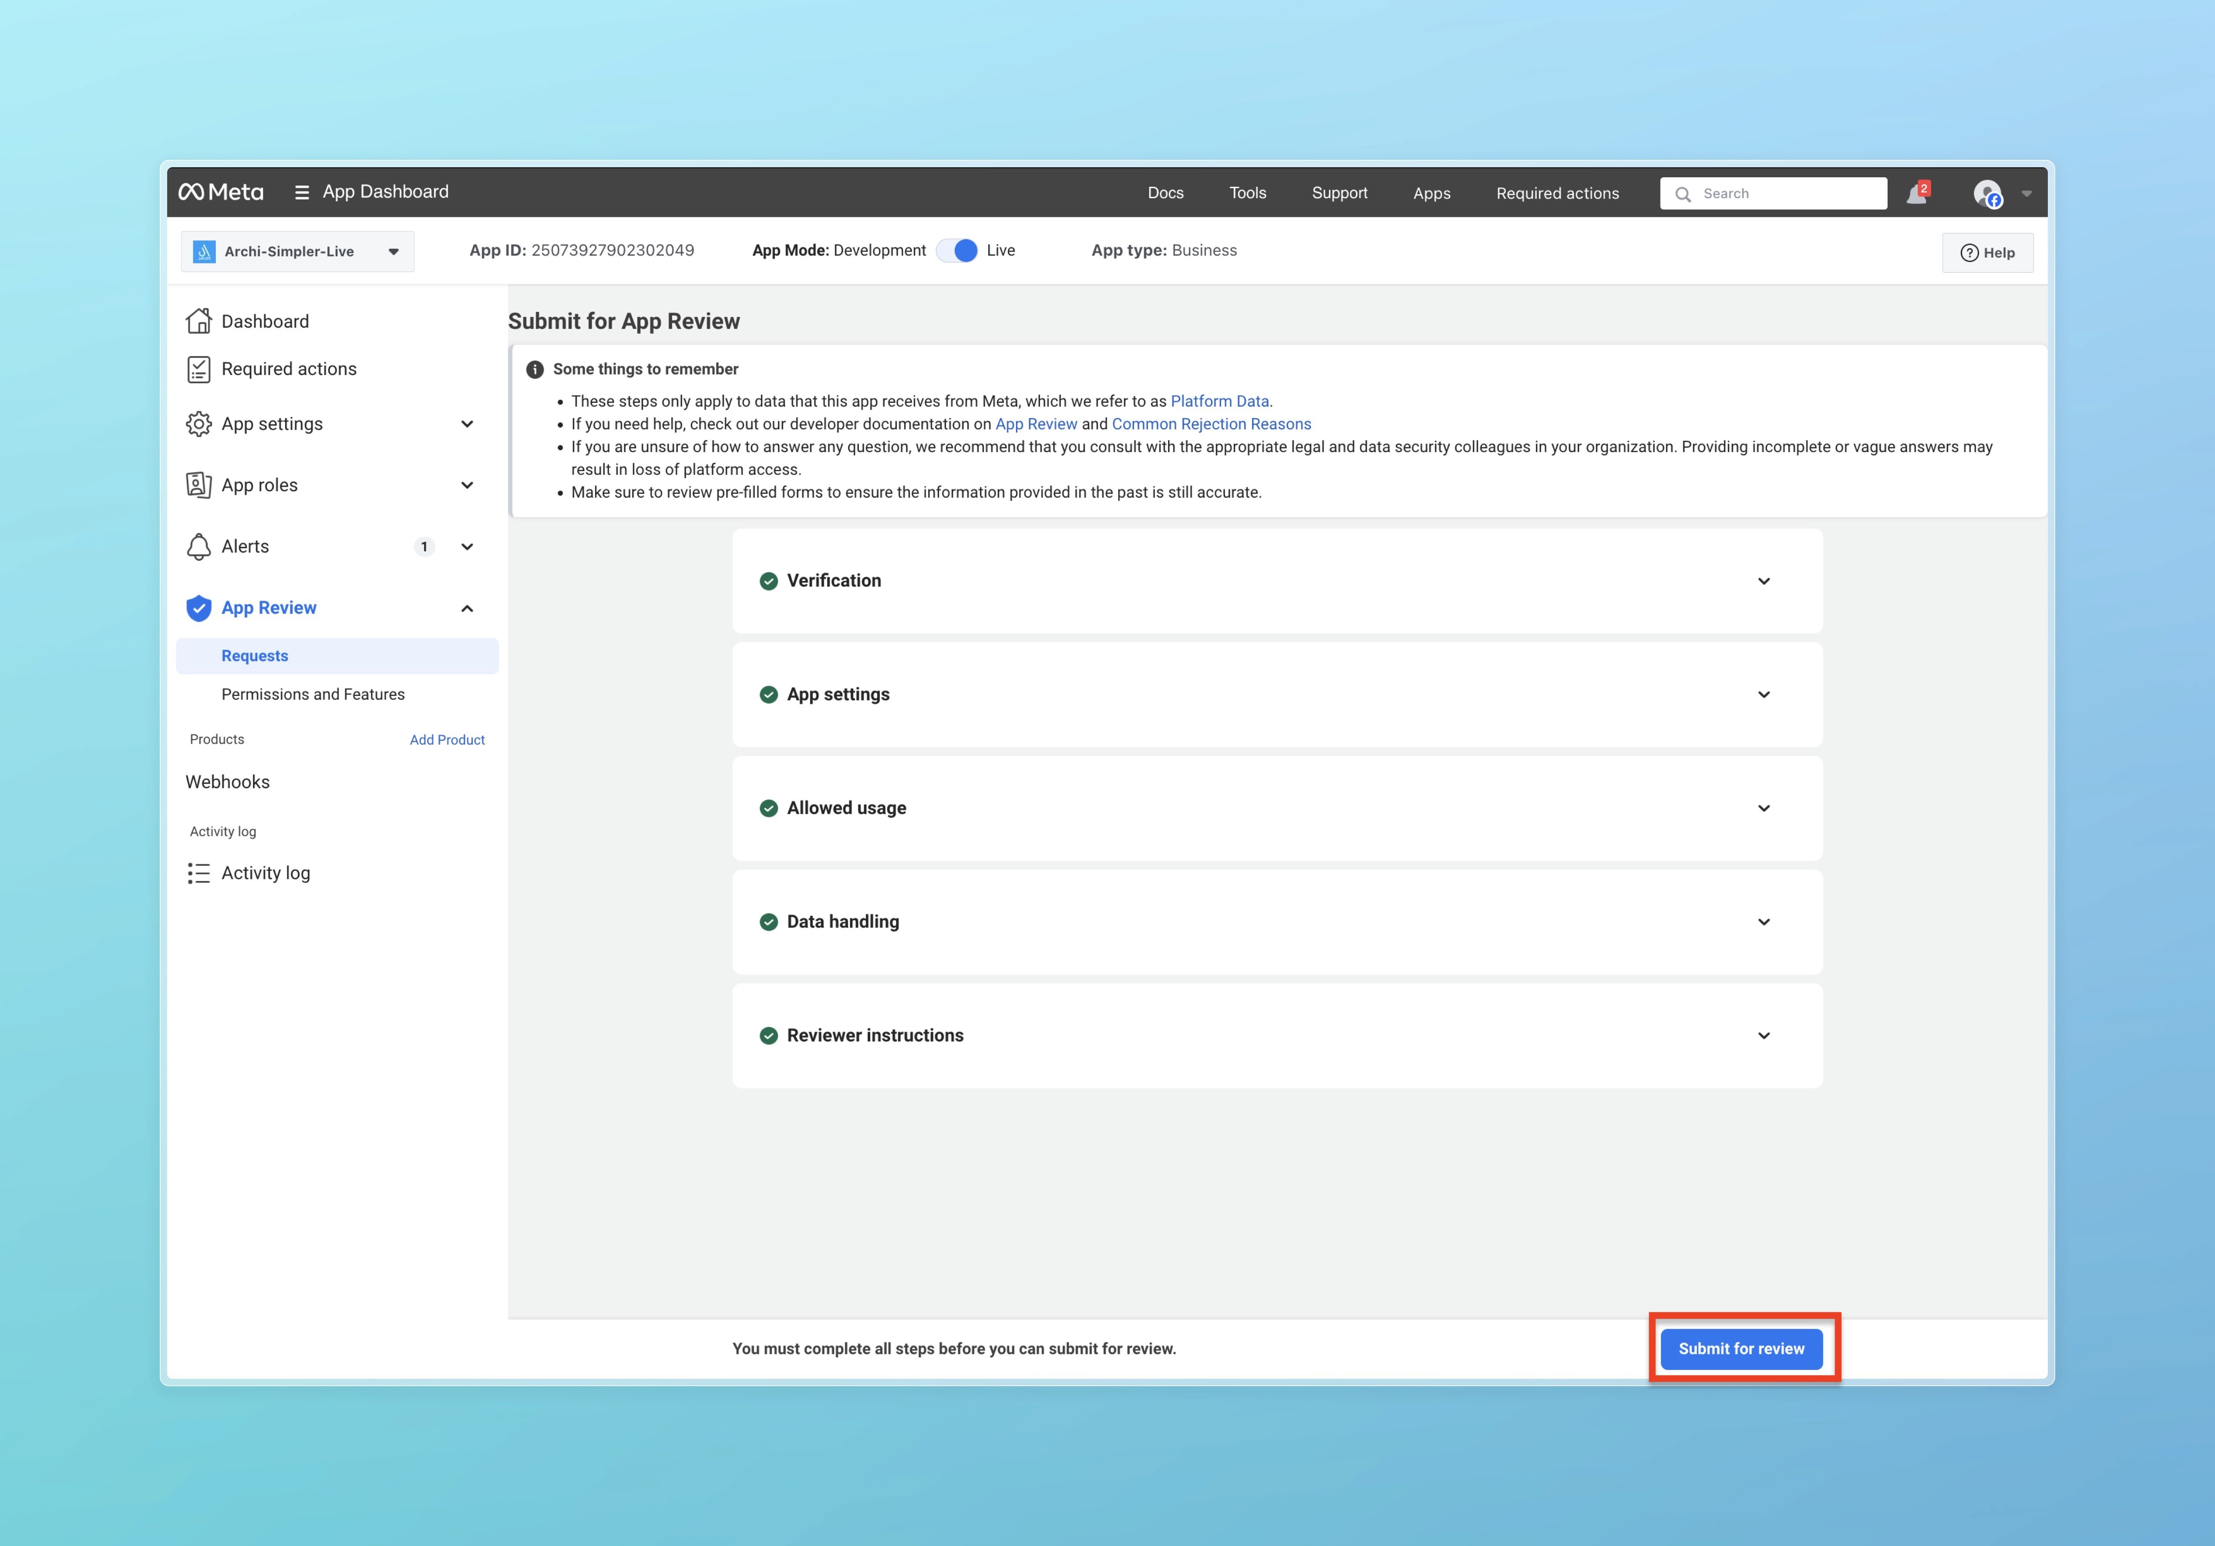Viewport: 2215px width, 1546px height.
Task: Click the profile avatar icon
Action: [x=1987, y=194]
